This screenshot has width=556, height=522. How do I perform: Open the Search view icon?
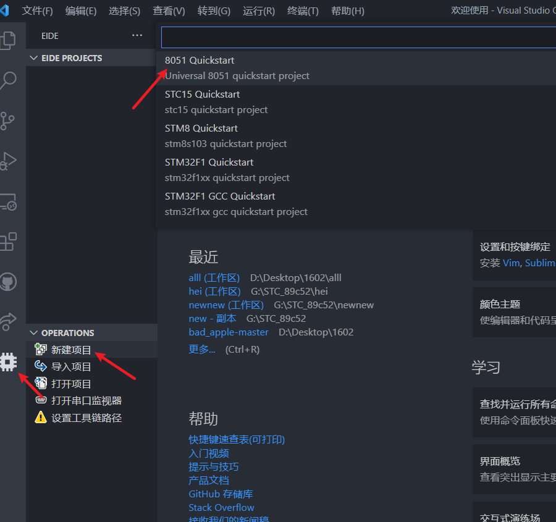(x=8, y=80)
